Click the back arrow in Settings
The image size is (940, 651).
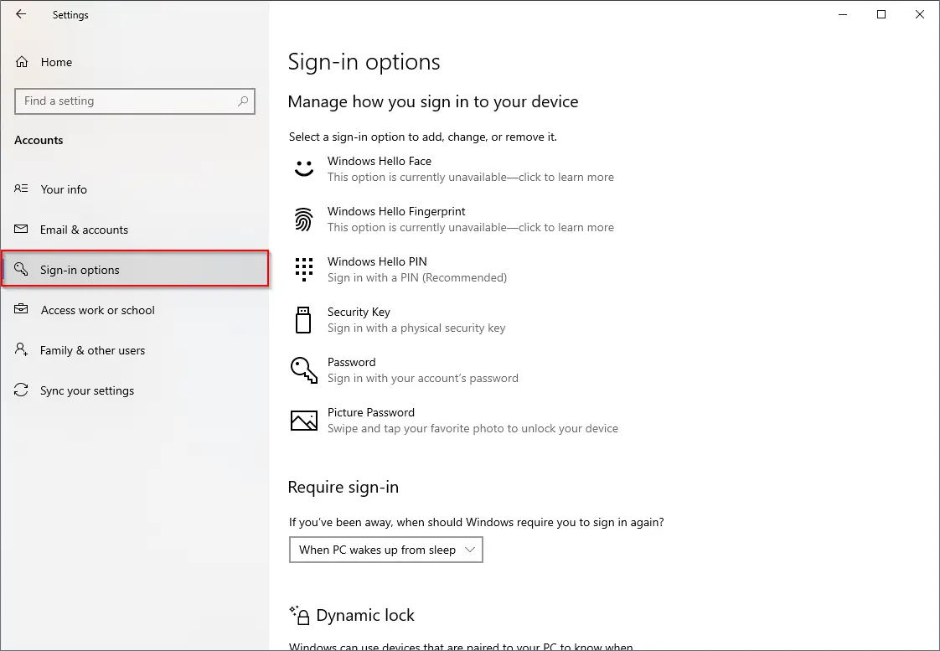pyautogui.click(x=21, y=13)
